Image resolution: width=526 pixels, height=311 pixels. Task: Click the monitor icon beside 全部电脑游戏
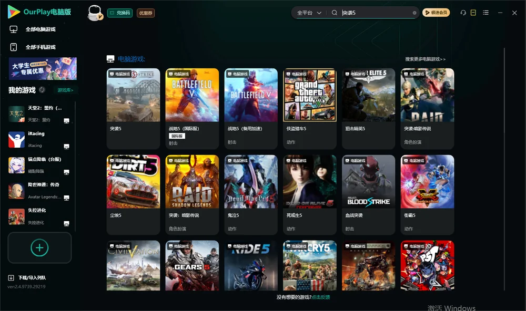pos(14,29)
